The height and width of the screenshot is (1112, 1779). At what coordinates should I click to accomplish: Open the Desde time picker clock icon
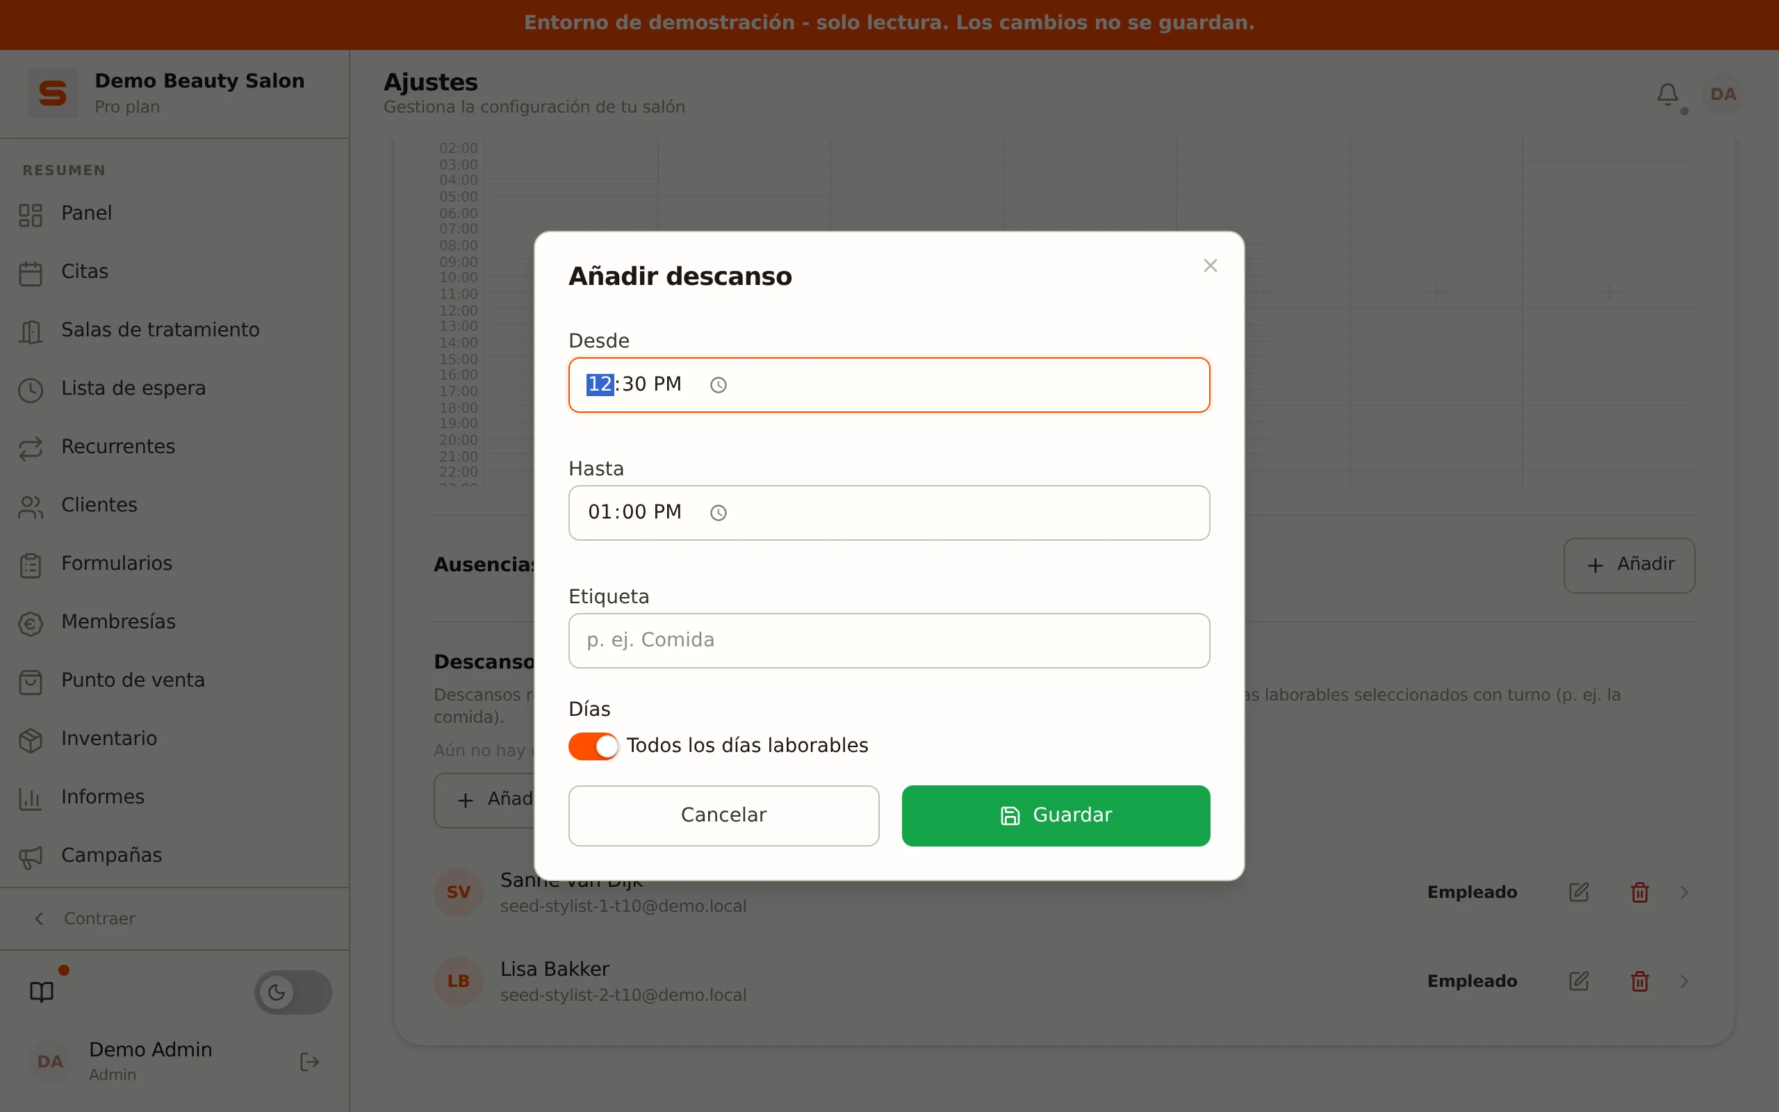[x=719, y=384]
